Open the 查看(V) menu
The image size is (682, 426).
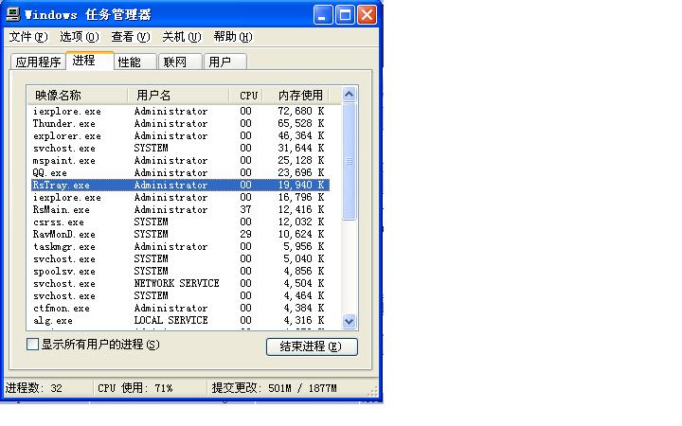[131, 37]
